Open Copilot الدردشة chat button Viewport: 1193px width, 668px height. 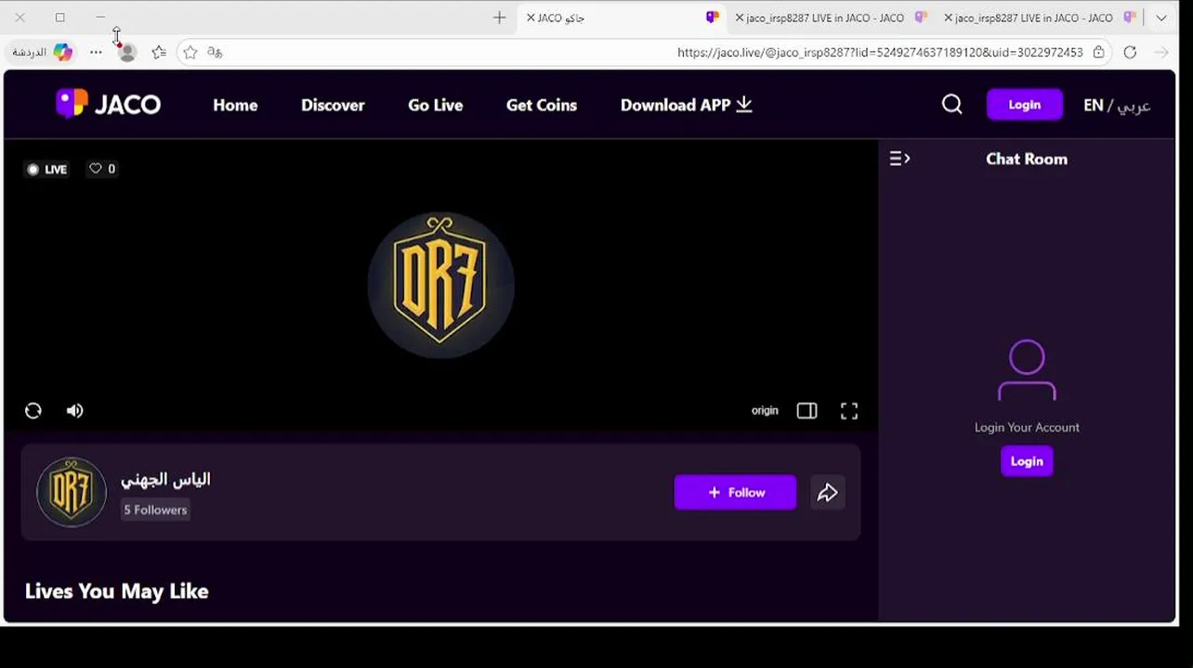[42, 52]
